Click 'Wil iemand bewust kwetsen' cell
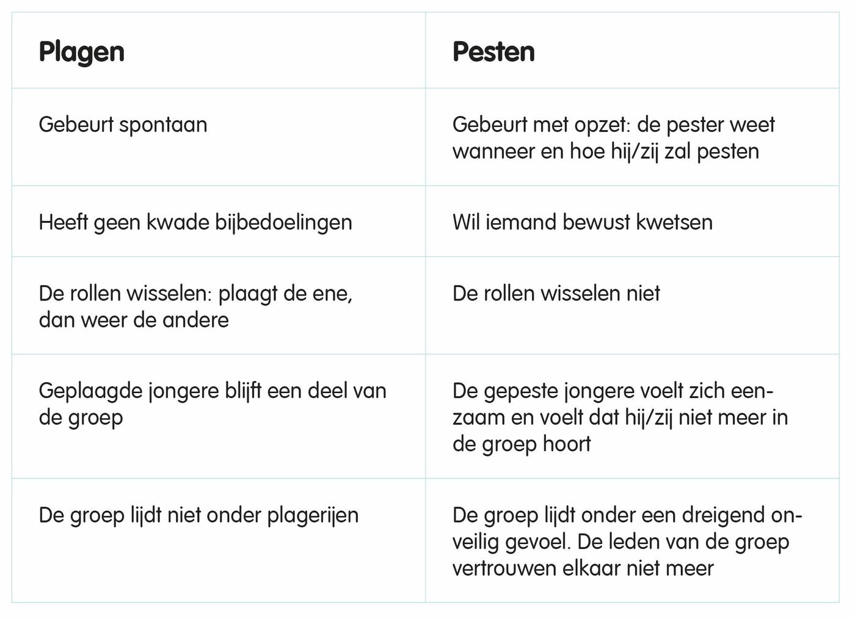 point(632,221)
